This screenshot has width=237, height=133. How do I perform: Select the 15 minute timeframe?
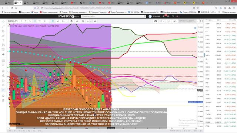[26, 21]
